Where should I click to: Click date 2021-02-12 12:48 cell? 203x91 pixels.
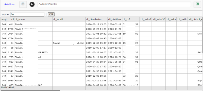[x=96, y=81]
